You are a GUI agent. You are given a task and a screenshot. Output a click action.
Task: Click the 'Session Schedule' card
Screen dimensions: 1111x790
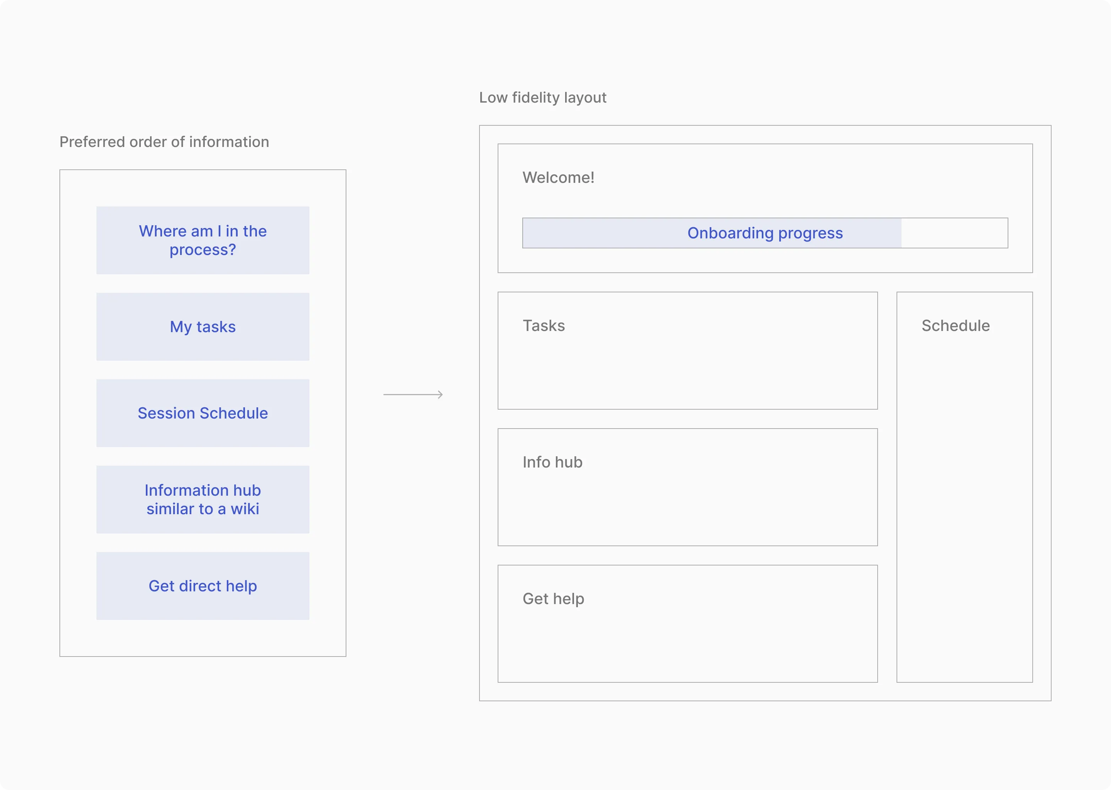pyautogui.click(x=203, y=413)
